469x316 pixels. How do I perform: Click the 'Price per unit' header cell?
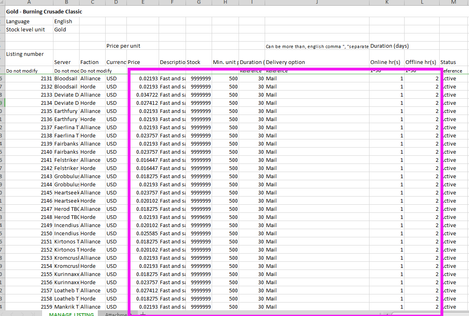tap(123, 46)
